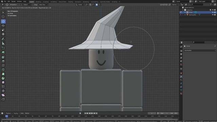The image size is (217, 122).
Task: Select the Select Box tool
Action: click(3, 13)
